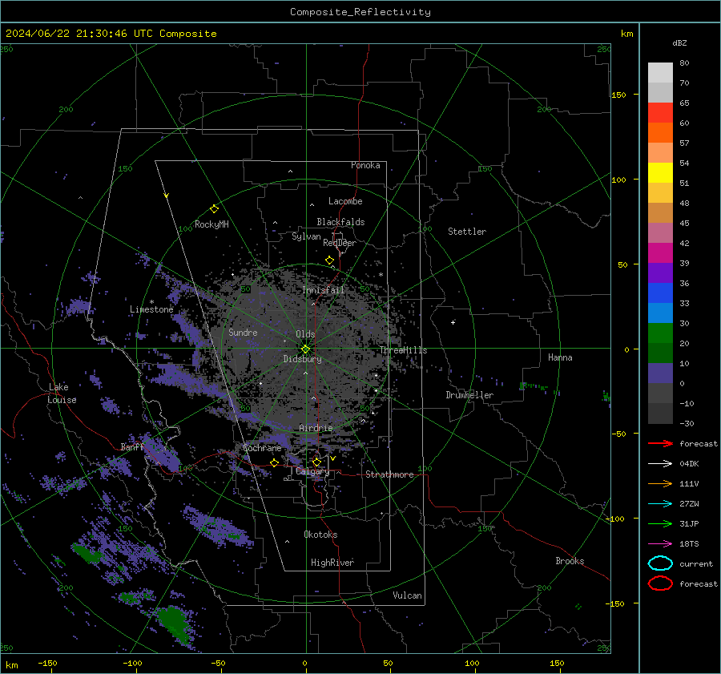
Task: Click the Innisfail label
Action: coord(323,290)
